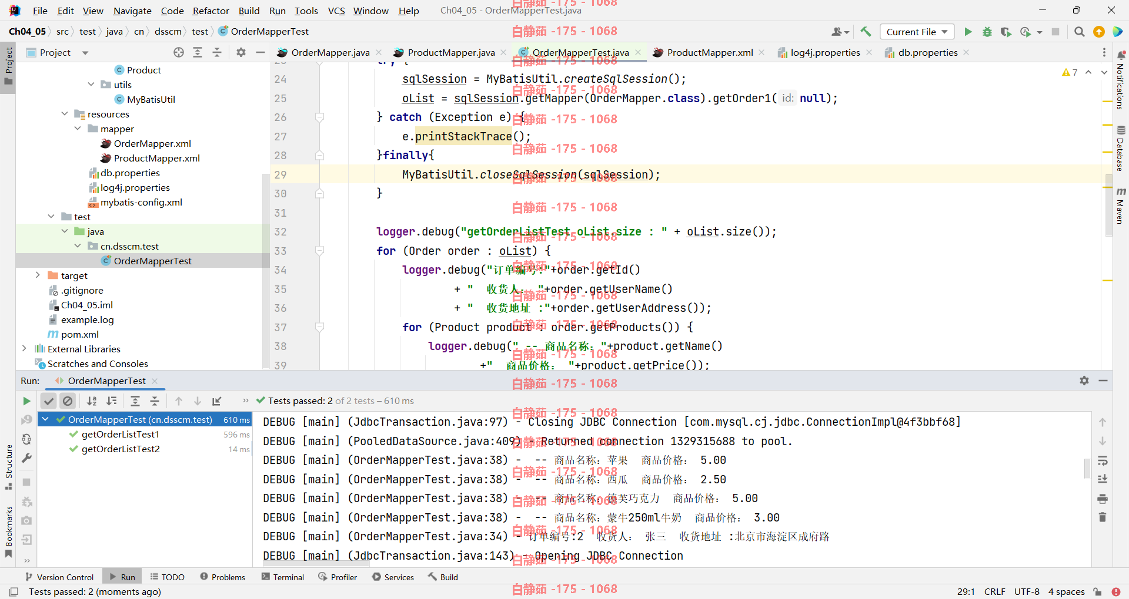Viewport: 1129px width, 599px height.
Task: Hide the Project tool window
Action: click(x=260, y=52)
